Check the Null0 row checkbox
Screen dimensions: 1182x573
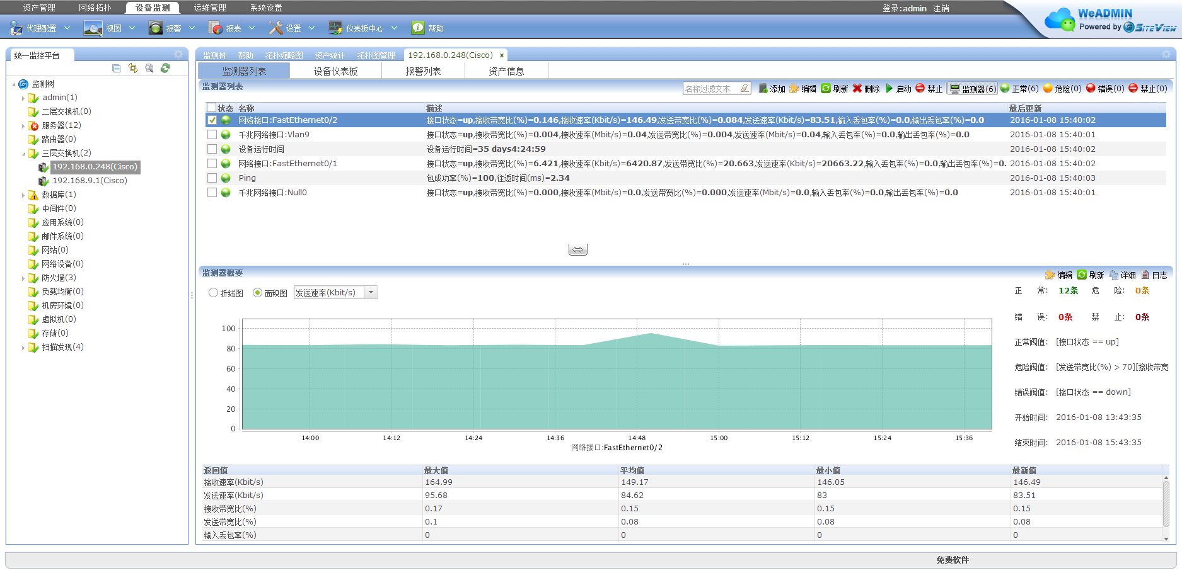point(212,192)
